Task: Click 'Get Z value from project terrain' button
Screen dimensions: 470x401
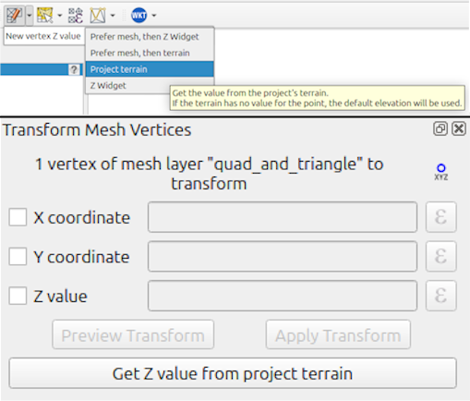Action: (233, 373)
